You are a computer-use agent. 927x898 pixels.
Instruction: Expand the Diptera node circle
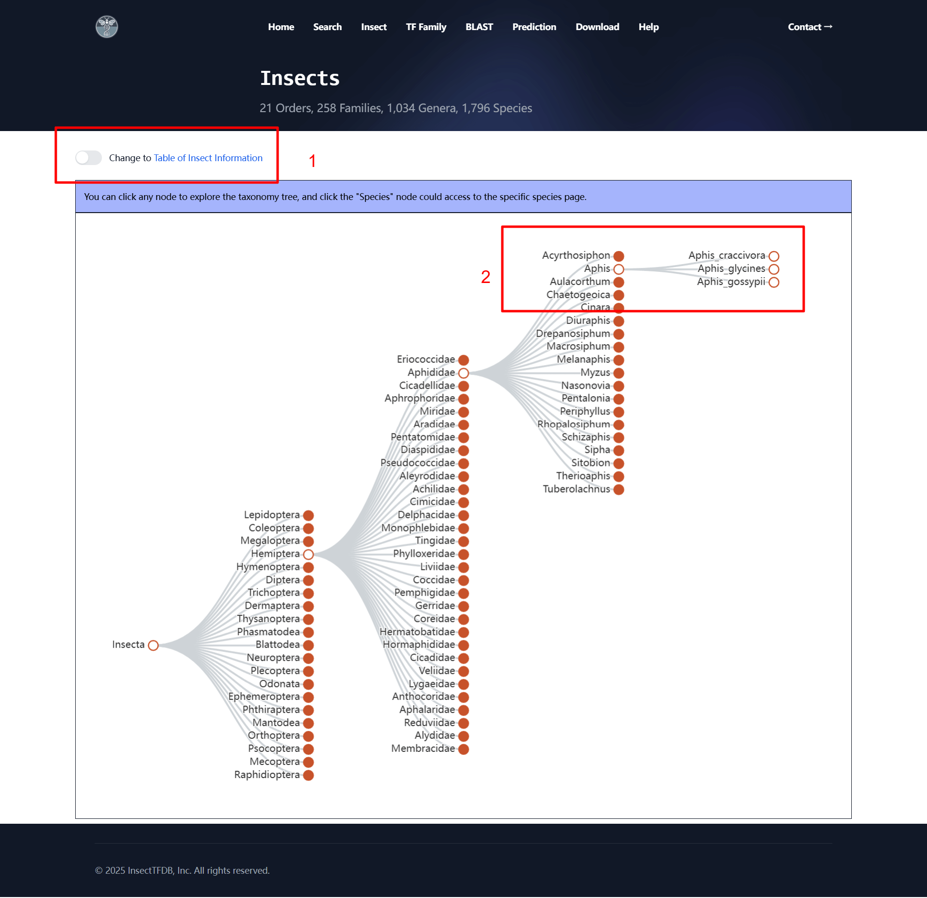coord(308,580)
